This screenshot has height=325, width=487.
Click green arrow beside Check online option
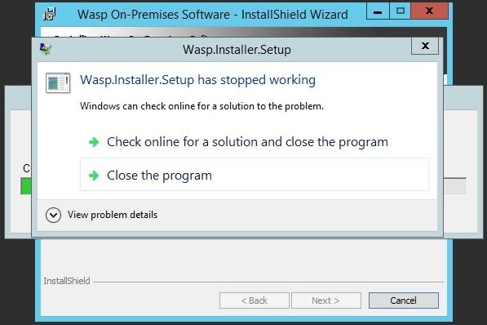pos(94,142)
